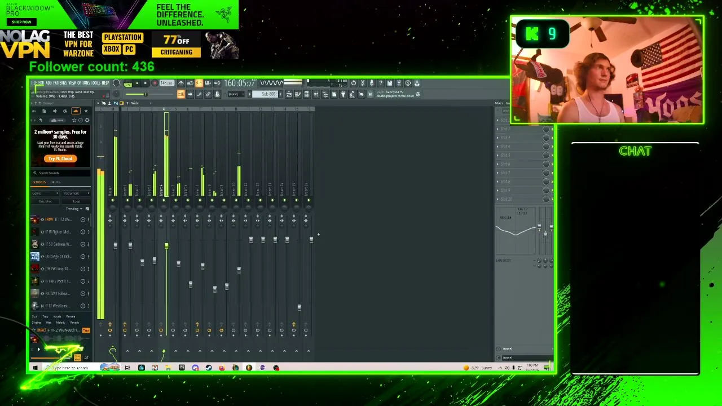722x406 pixels.
Task: Open the Instrument filter dropdown
Action: pos(76,193)
